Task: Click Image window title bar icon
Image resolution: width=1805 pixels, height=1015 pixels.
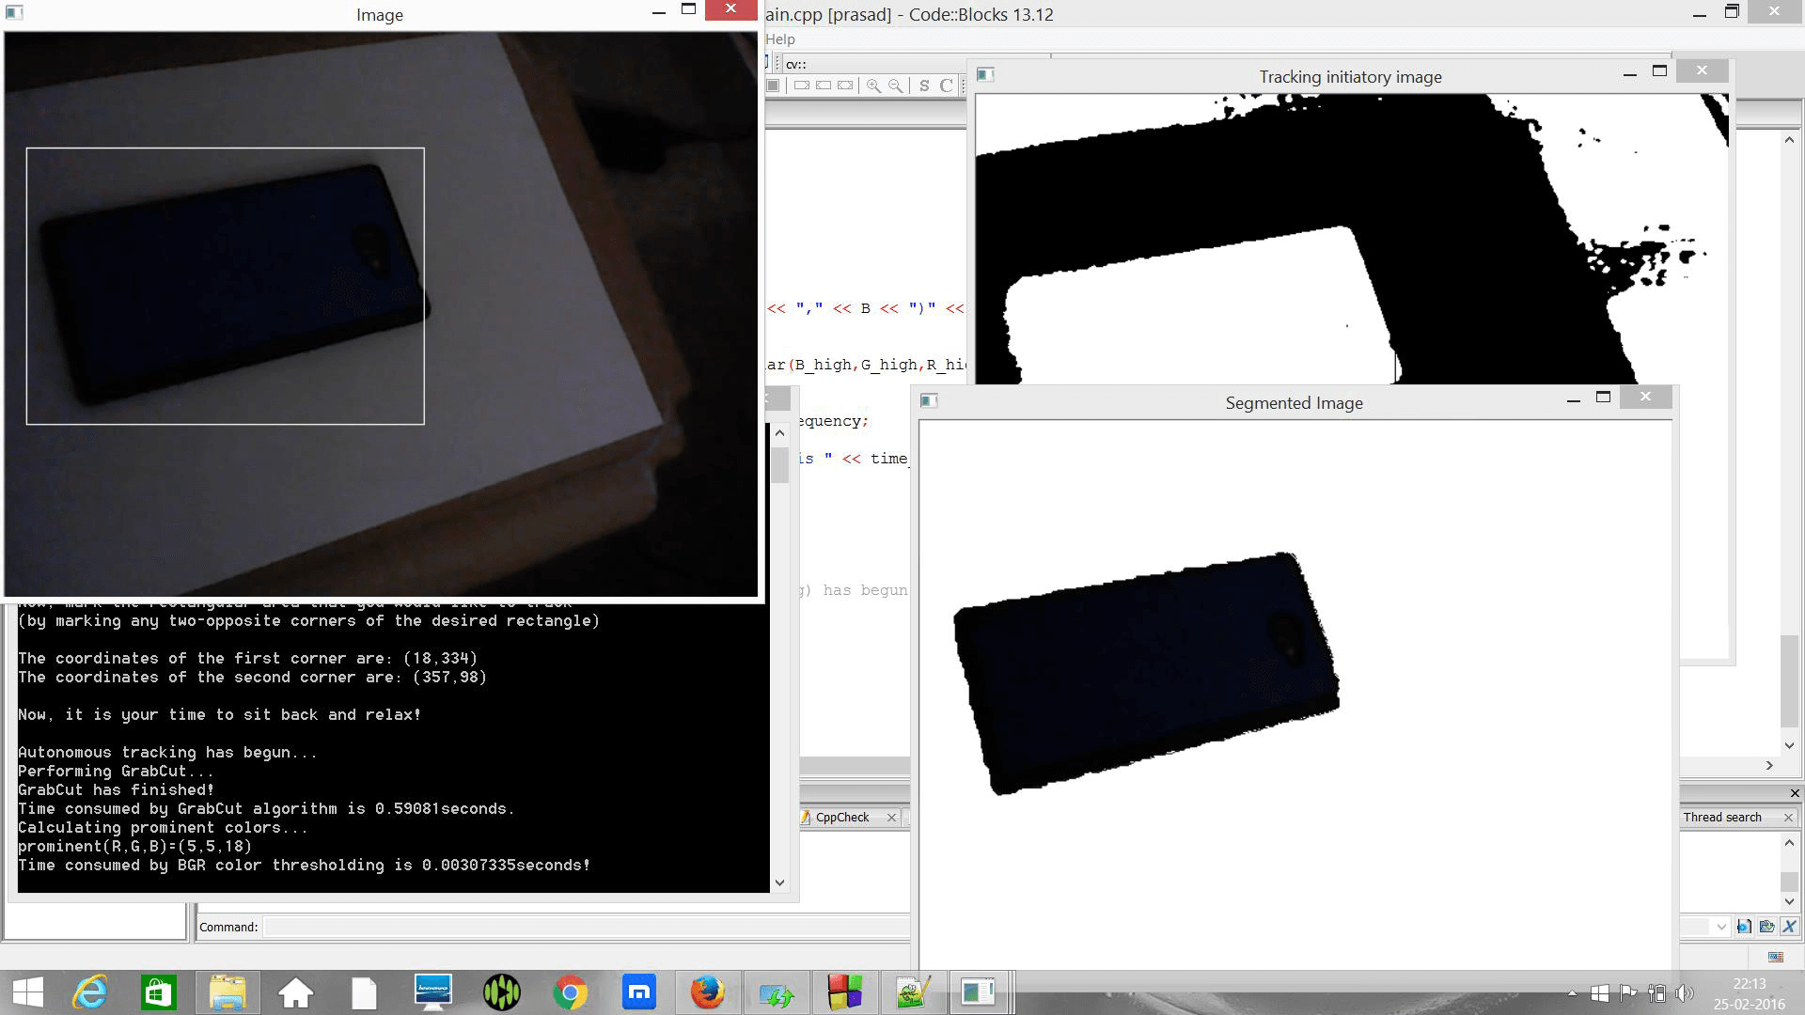Action: pos(15,13)
